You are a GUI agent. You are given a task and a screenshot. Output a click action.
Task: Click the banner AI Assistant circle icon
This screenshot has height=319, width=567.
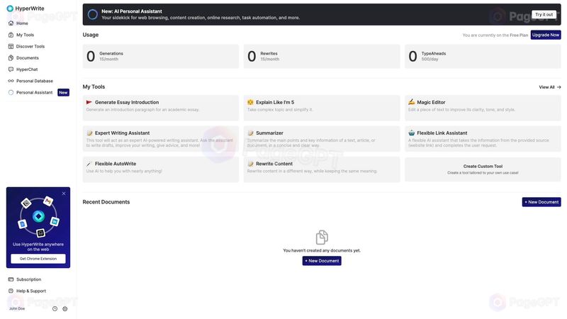click(93, 14)
